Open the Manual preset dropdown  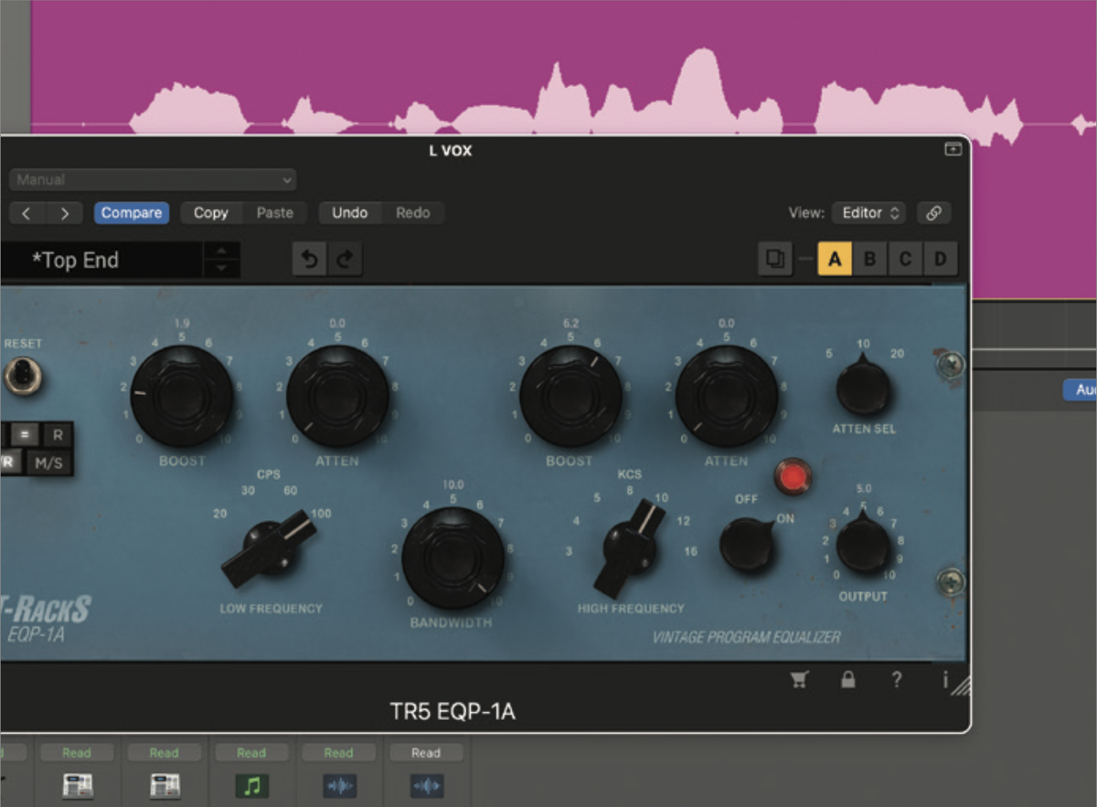tap(152, 179)
